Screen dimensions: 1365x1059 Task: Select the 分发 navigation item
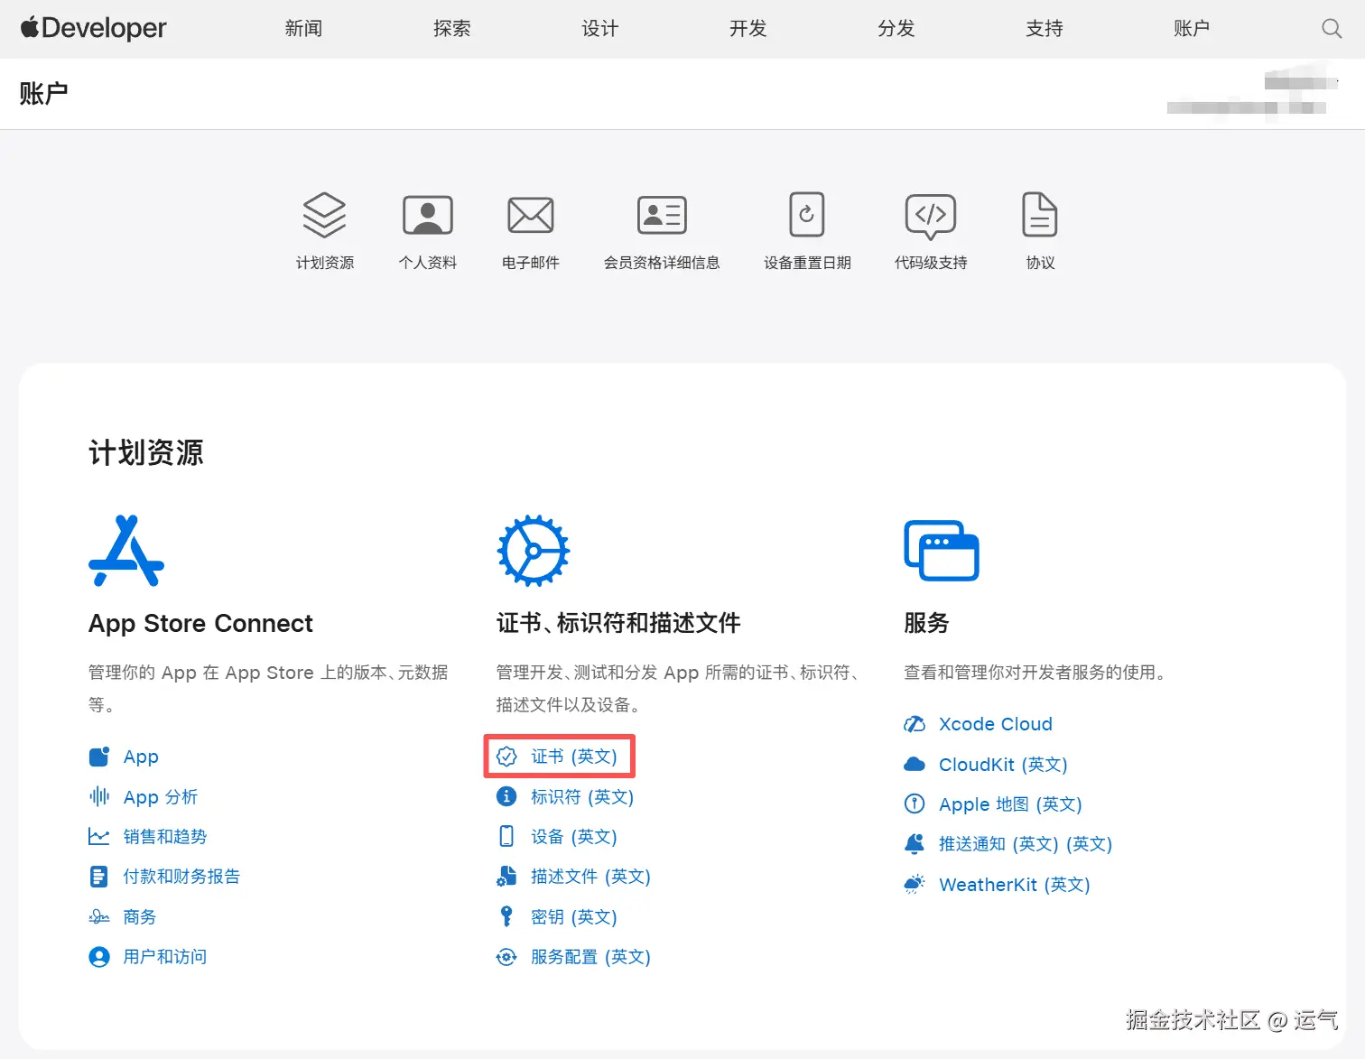coord(896,29)
